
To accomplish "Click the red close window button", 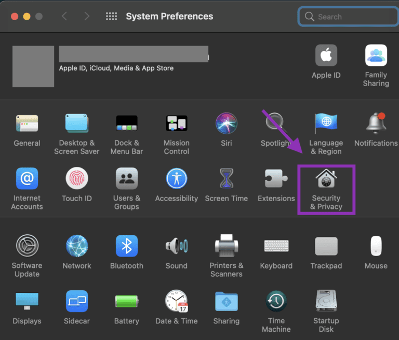I will coord(15,17).
